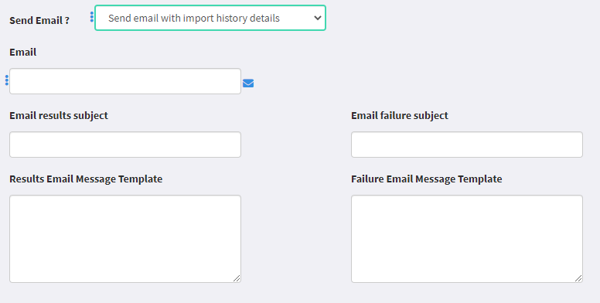Image resolution: width=600 pixels, height=303 pixels.
Task: Focus the Email address input field
Action: point(125,81)
